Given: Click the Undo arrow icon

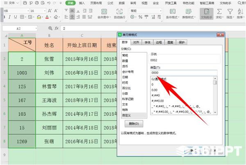Looking at the screenshot, I should (x=49, y=3).
